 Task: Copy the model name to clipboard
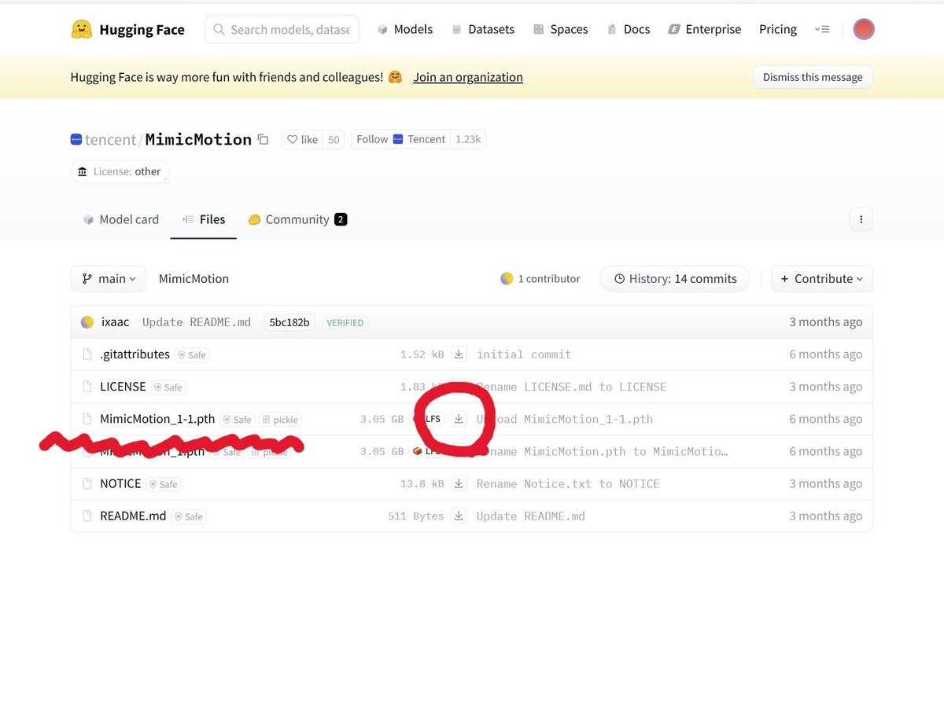click(263, 140)
